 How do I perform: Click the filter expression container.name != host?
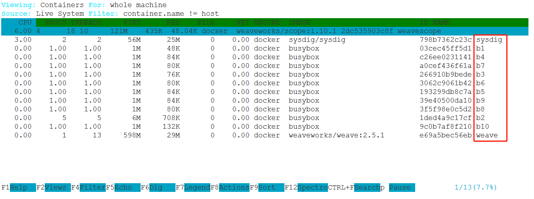(171, 14)
